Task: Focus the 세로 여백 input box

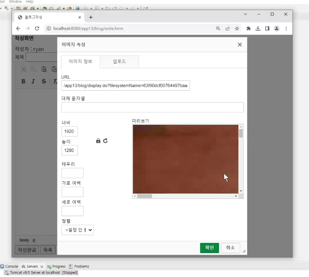Action: click(x=72, y=211)
